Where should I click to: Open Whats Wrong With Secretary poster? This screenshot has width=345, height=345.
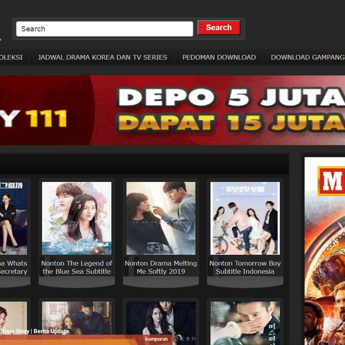coord(14,218)
